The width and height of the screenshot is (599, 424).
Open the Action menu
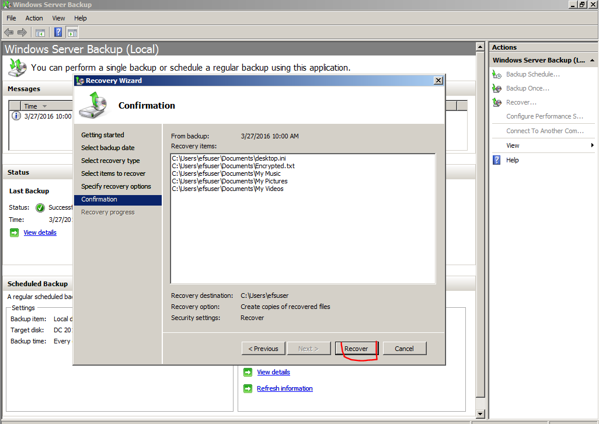[x=34, y=18]
